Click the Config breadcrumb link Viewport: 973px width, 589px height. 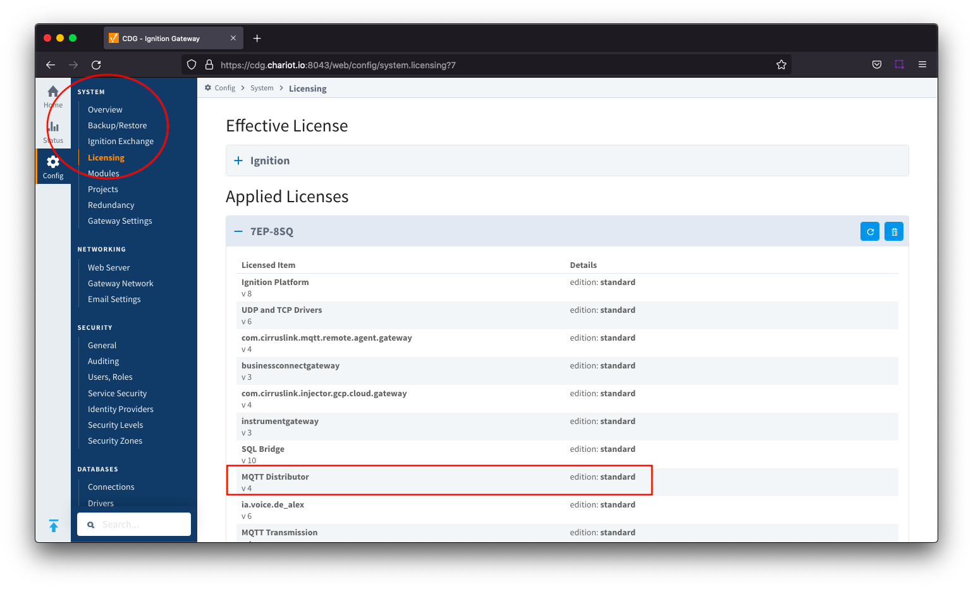pos(224,88)
